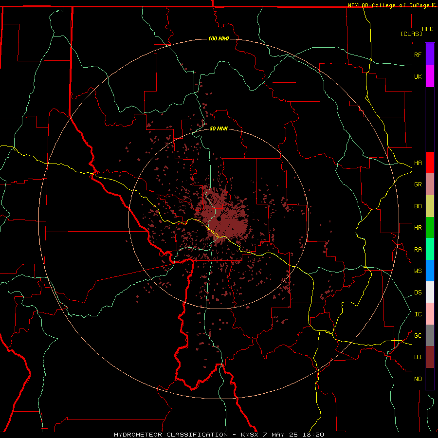Click the BI dark red legend swatch

pyautogui.click(x=430, y=357)
